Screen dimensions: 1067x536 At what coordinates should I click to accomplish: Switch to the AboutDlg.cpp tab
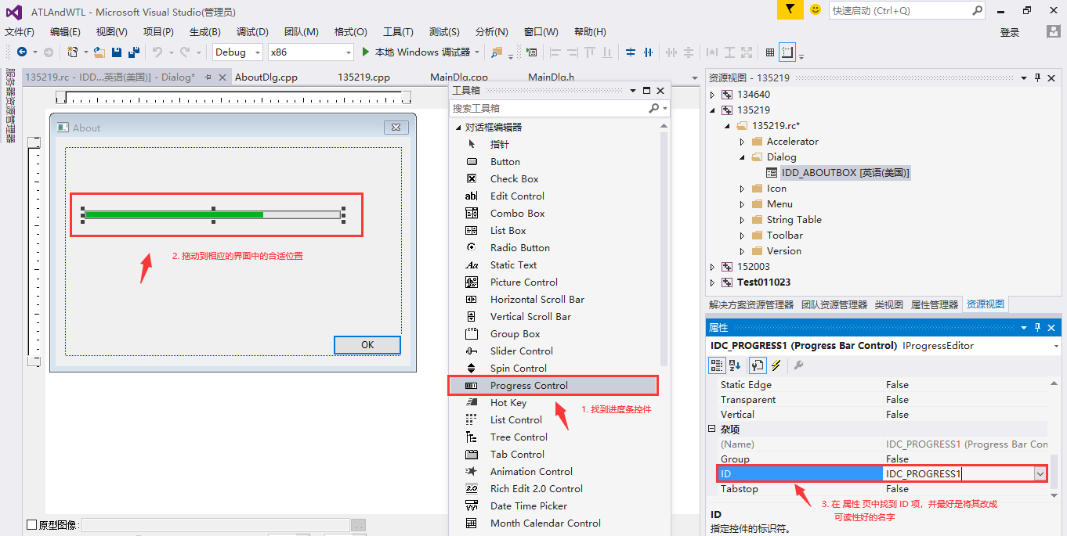(x=266, y=77)
